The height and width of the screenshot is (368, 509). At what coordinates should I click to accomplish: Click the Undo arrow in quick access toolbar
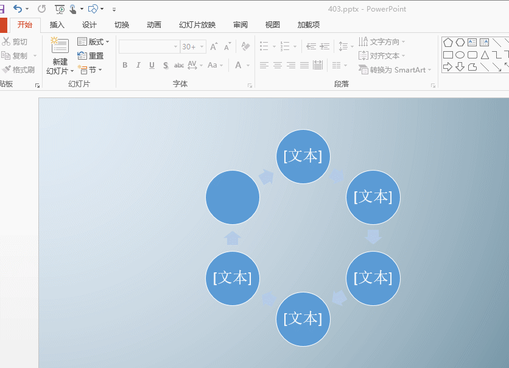[x=18, y=9]
